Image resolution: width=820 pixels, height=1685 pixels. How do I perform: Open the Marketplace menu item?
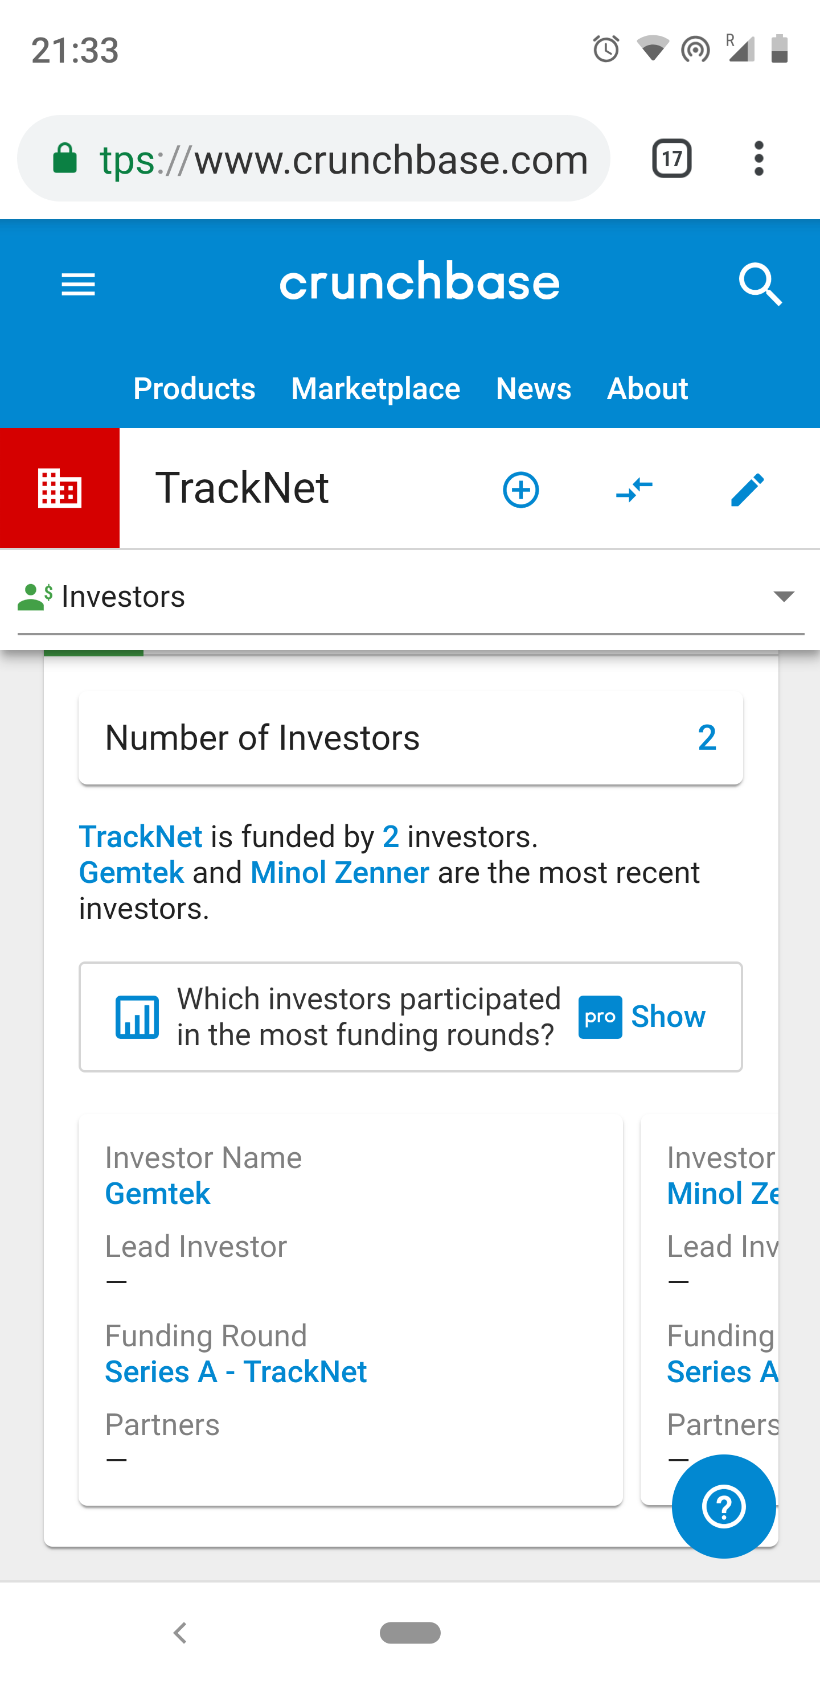point(376,389)
